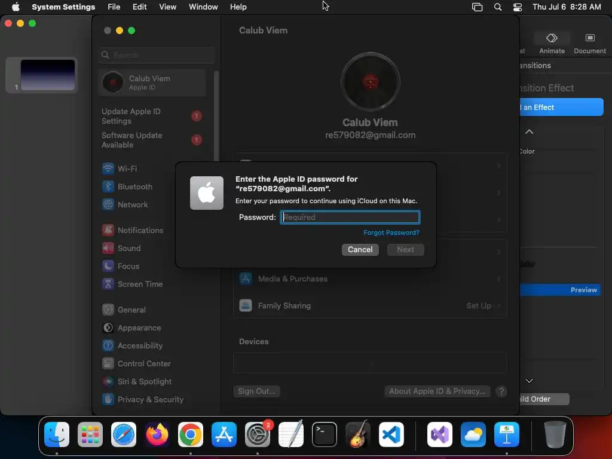Open the Apple menu
Screen dimensions: 612x459
click(x=16, y=7)
